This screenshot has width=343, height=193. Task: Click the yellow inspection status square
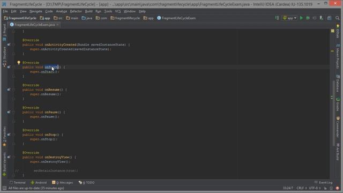332,31
